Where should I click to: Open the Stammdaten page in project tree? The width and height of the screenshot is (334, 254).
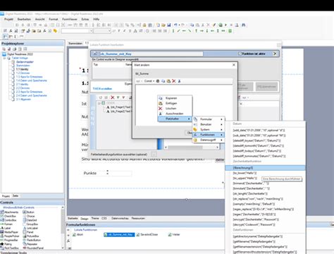[23, 66]
